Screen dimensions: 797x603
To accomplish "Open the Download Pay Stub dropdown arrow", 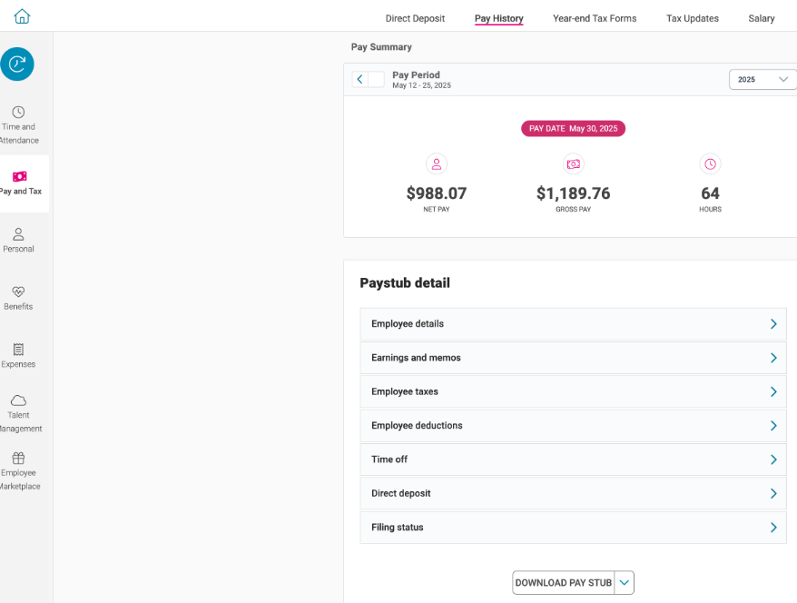I will pyautogui.click(x=625, y=583).
